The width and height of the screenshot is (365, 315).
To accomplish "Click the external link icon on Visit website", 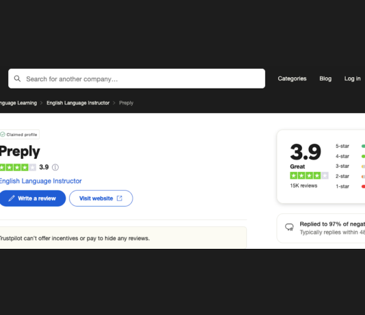I will tap(120, 198).
